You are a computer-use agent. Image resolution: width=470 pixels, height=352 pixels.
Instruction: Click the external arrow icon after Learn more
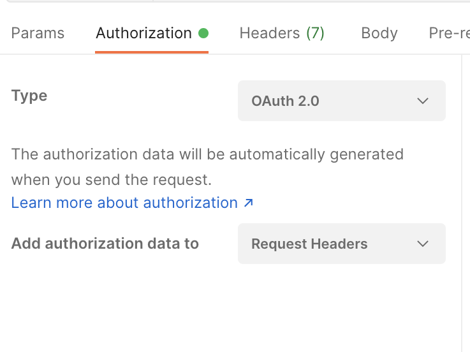pos(249,203)
